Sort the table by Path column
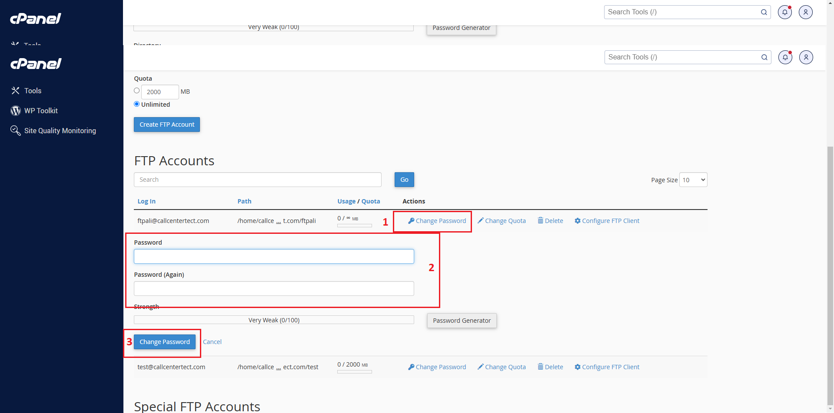This screenshot has height=413, width=834. click(x=244, y=201)
